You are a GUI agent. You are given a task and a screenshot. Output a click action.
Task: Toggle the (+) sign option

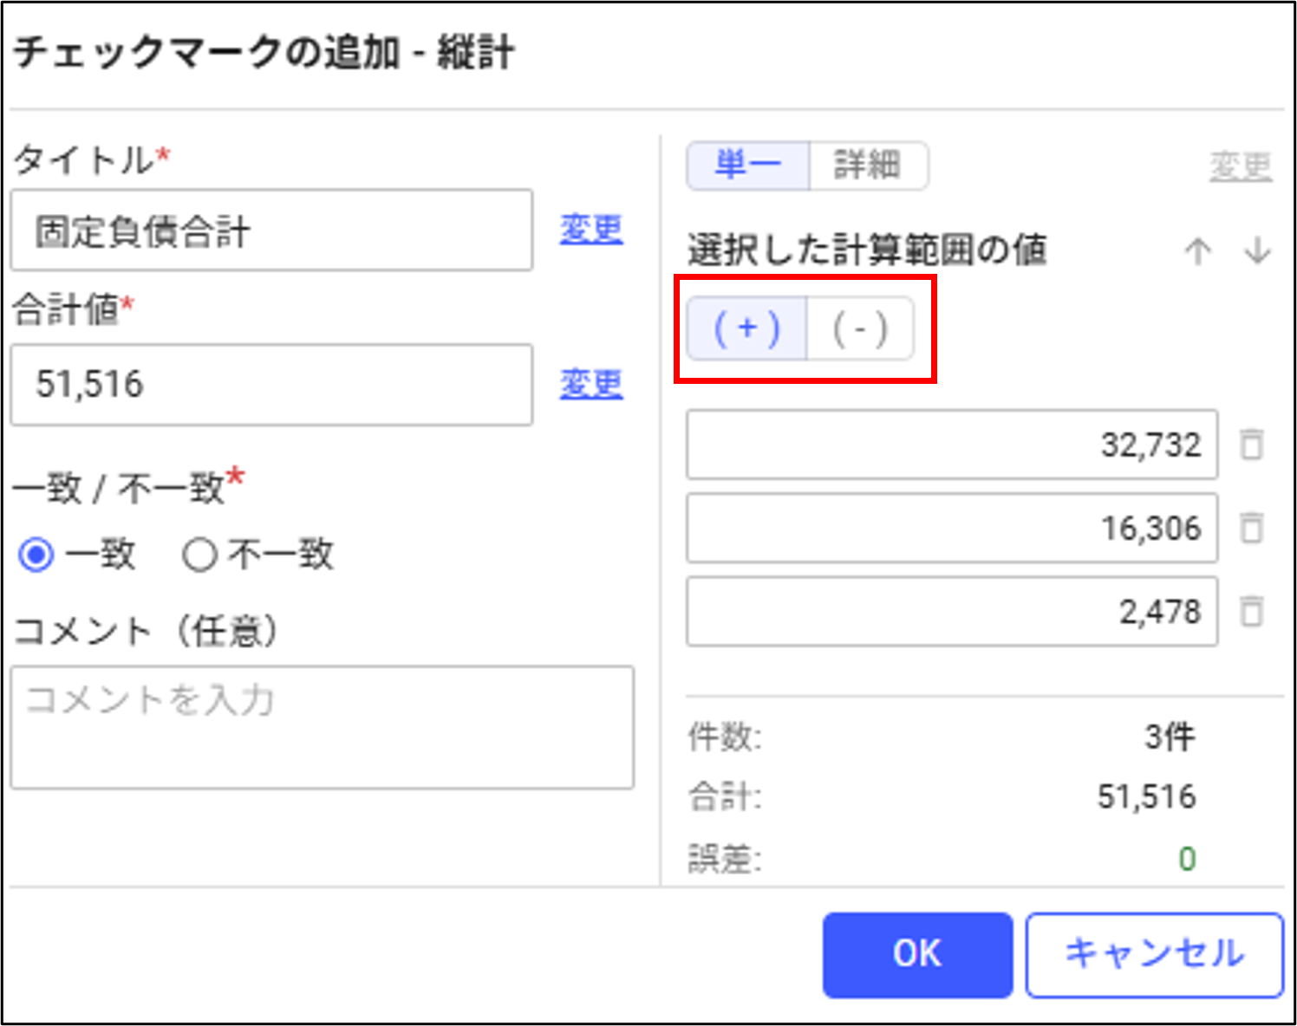pos(746,328)
